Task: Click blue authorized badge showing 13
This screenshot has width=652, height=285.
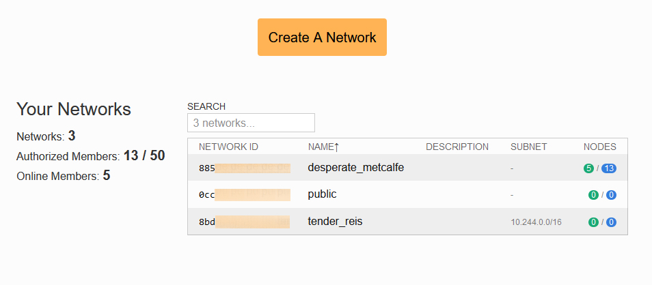Action: 609,168
